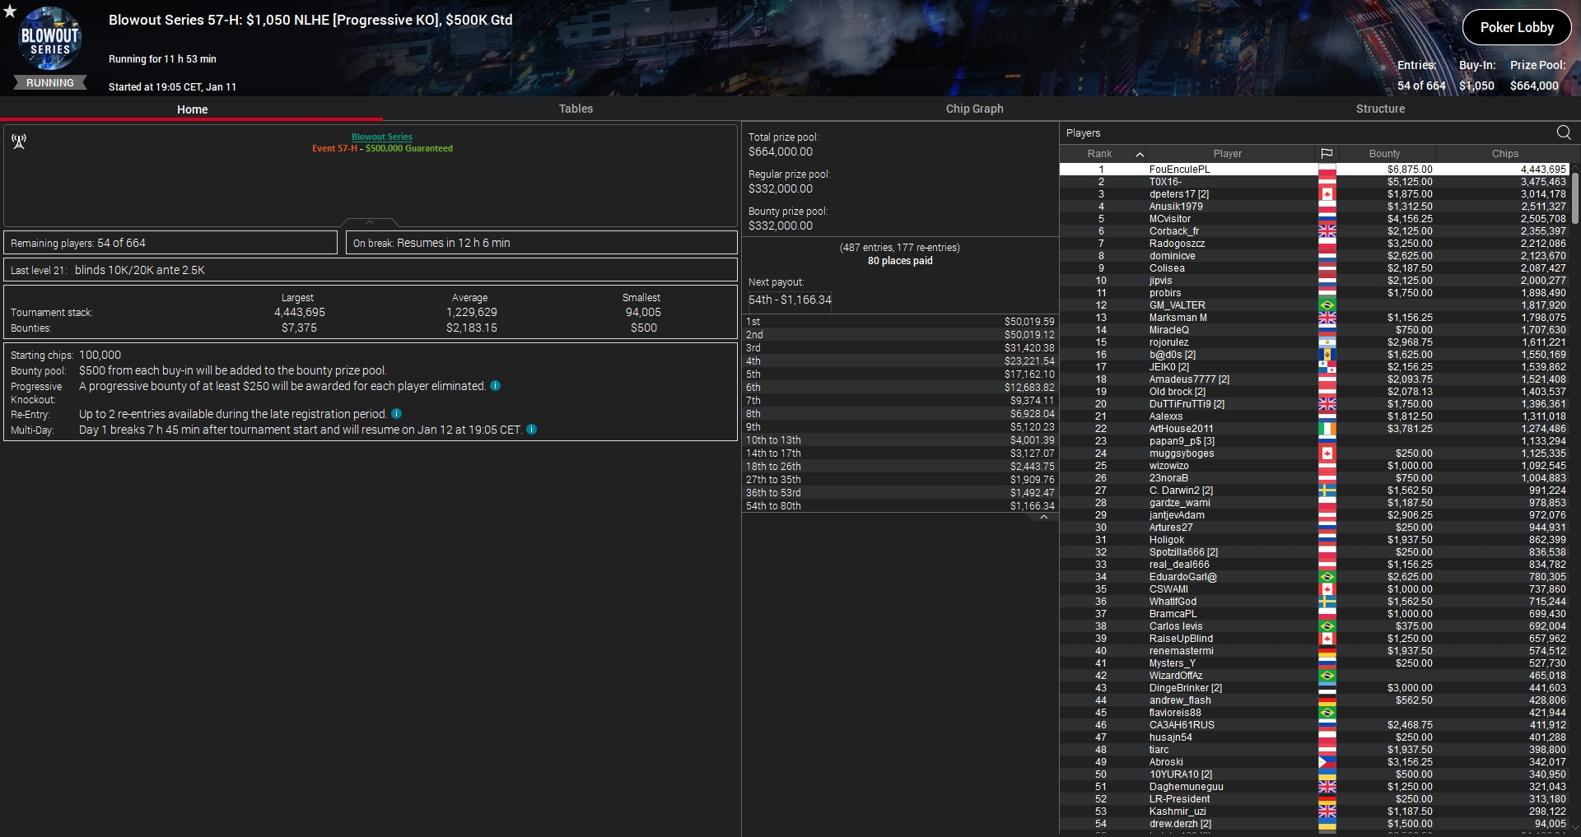Image resolution: width=1581 pixels, height=837 pixels.
Task: Open the Blowout Series link
Action: tap(382, 137)
